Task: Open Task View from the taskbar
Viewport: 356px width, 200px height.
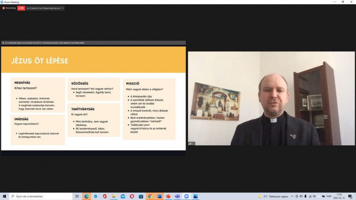Action: (x=77, y=196)
